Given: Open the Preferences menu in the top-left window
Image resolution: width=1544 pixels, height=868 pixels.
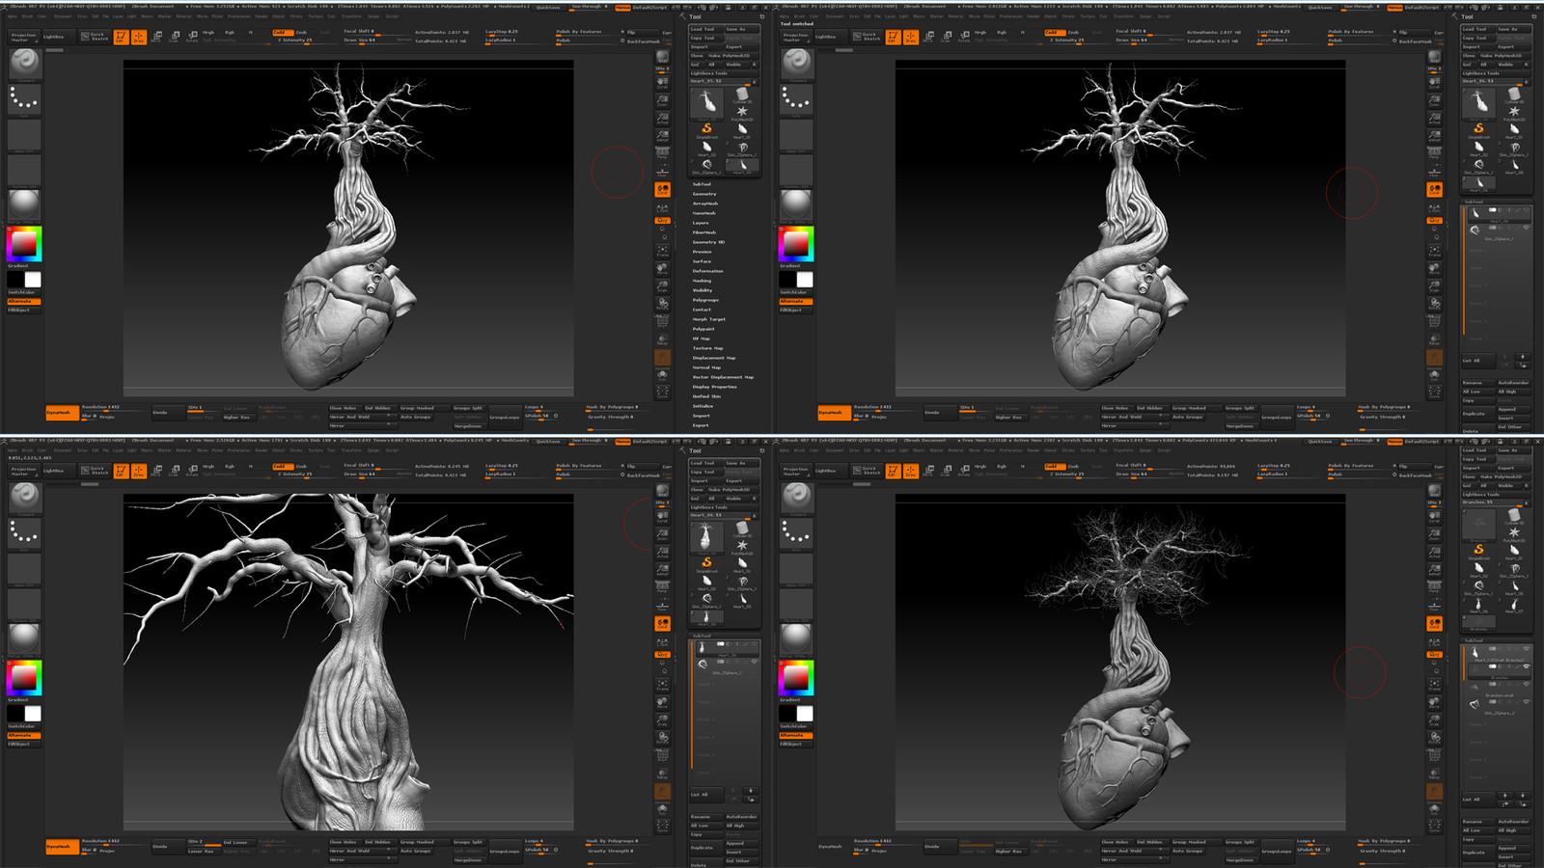Looking at the screenshot, I should pos(237,16).
